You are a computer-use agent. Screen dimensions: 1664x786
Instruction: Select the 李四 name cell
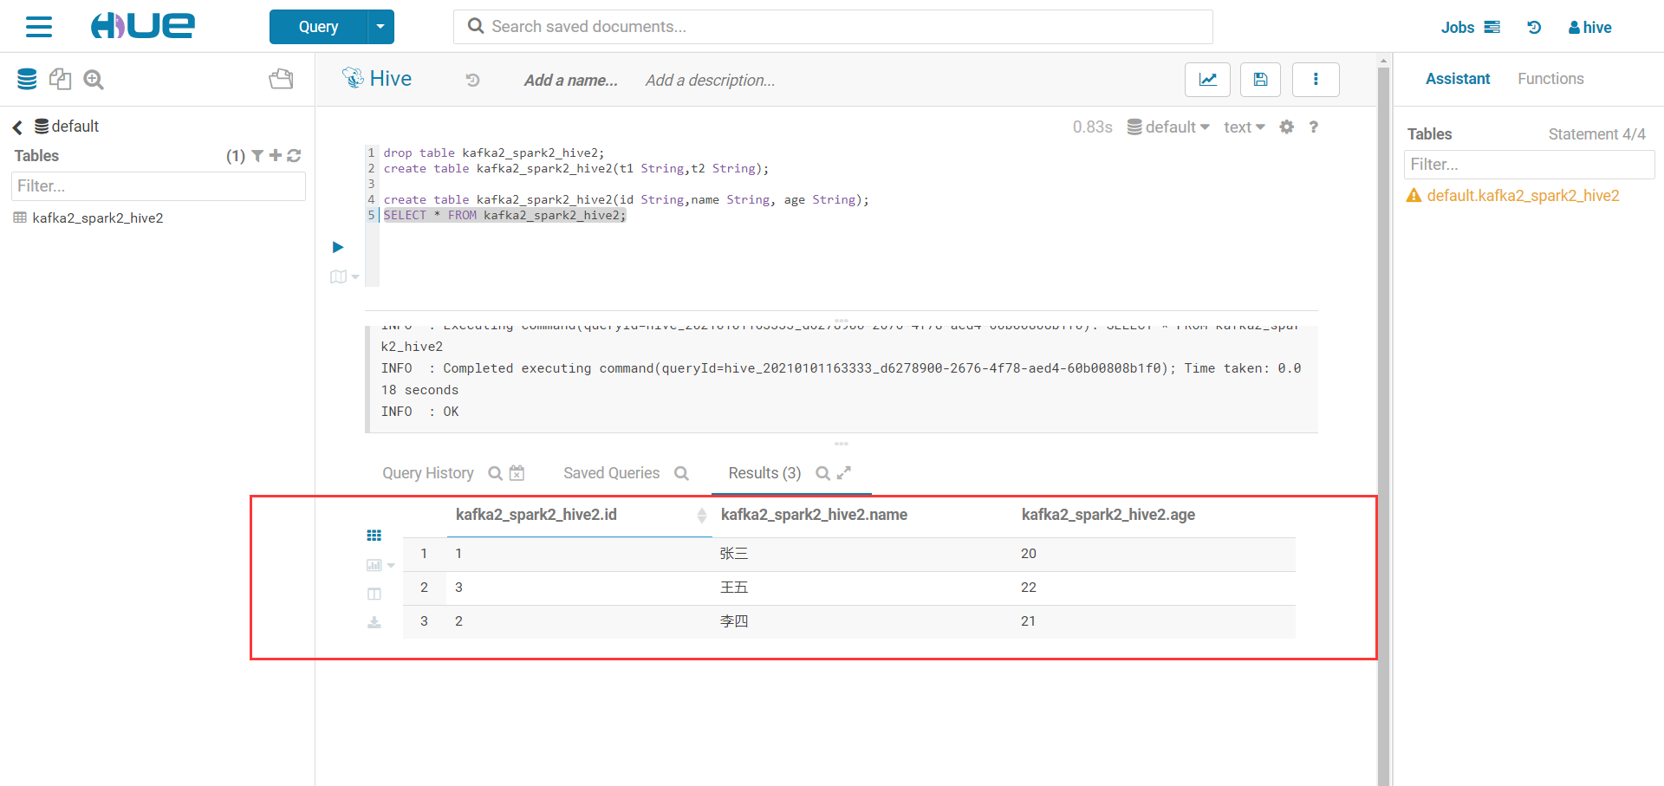point(734,621)
